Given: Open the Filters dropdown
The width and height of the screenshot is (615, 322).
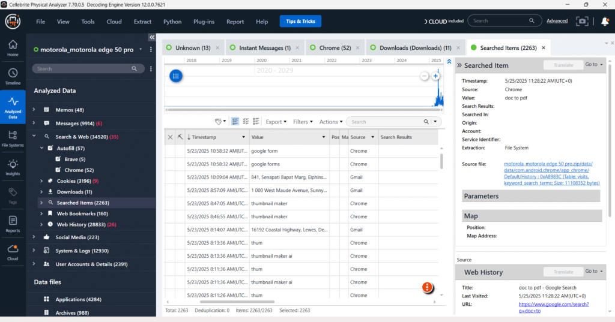Looking at the screenshot, I should tap(303, 122).
